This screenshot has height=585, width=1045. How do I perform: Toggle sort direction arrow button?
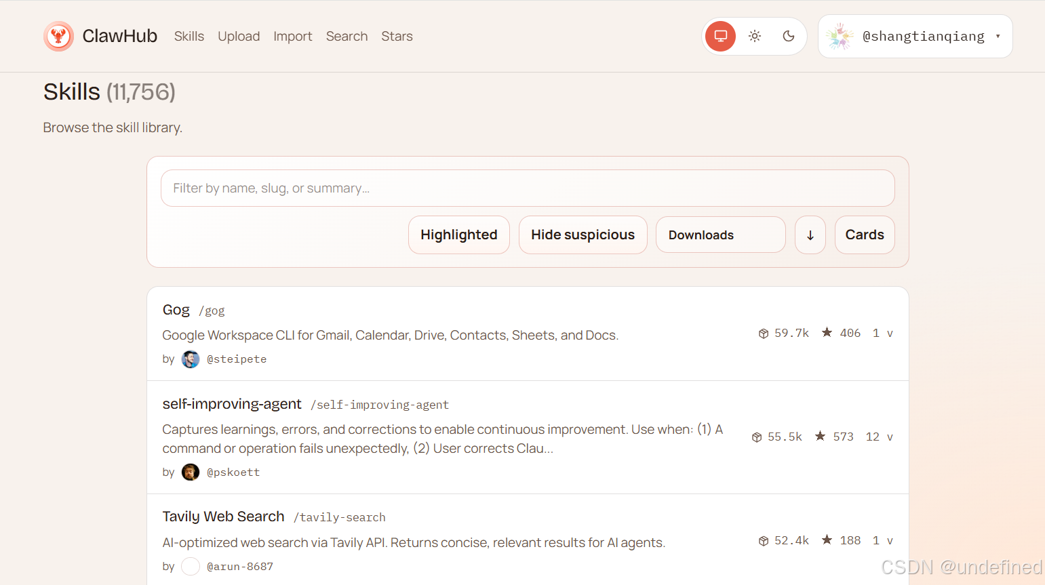pyautogui.click(x=810, y=235)
